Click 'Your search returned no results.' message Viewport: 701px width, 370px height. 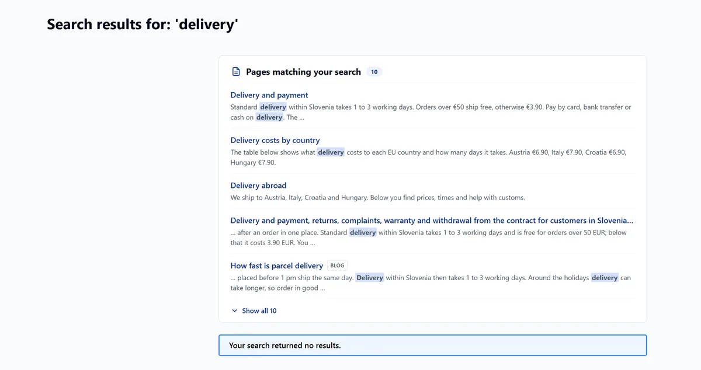pos(433,345)
